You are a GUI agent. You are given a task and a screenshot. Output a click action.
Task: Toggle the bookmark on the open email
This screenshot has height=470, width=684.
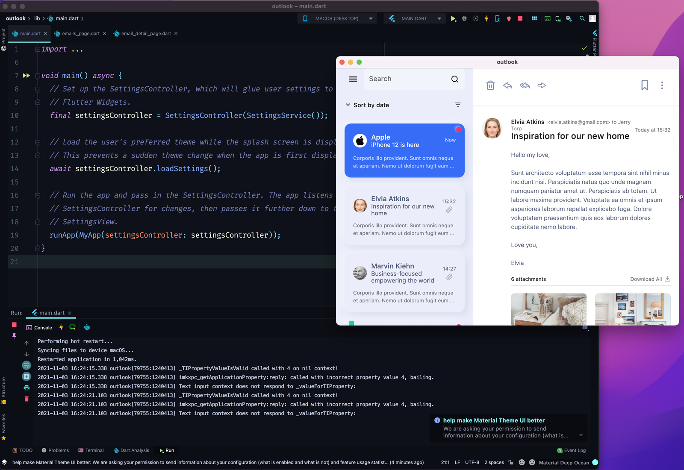pyautogui.click(x=644, y=85)
